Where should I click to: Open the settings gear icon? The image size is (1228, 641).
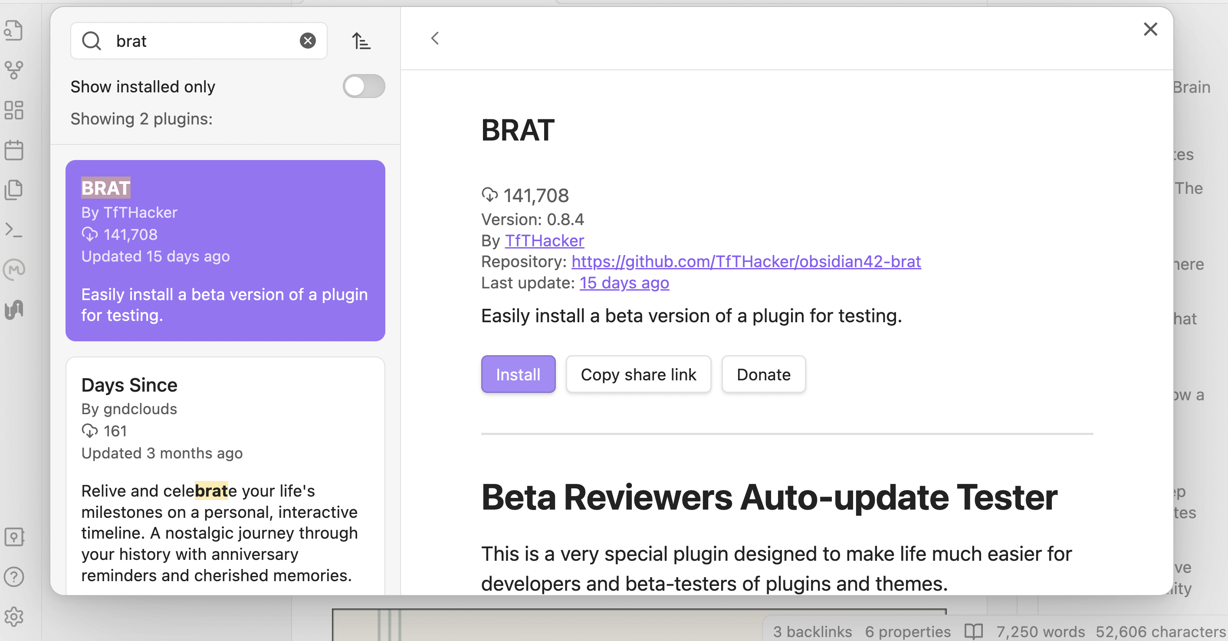(x=14, y=617)
